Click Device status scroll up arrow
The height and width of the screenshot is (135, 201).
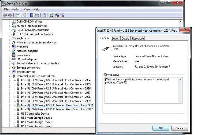[180, 80]
